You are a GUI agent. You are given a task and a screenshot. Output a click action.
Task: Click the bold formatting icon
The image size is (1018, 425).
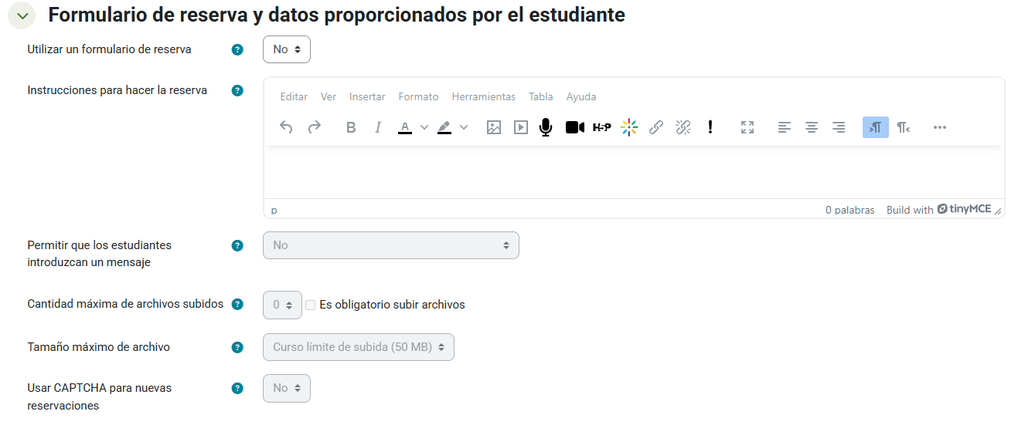click(351, 127)
